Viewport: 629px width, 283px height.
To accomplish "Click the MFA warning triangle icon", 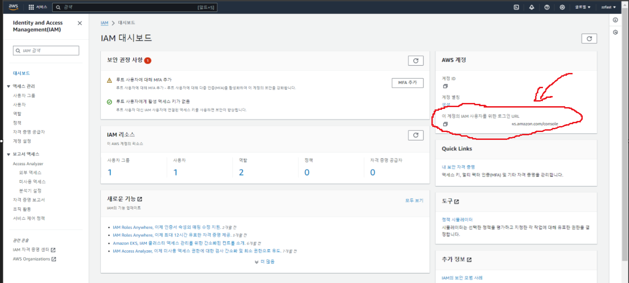I will point(110,80).
